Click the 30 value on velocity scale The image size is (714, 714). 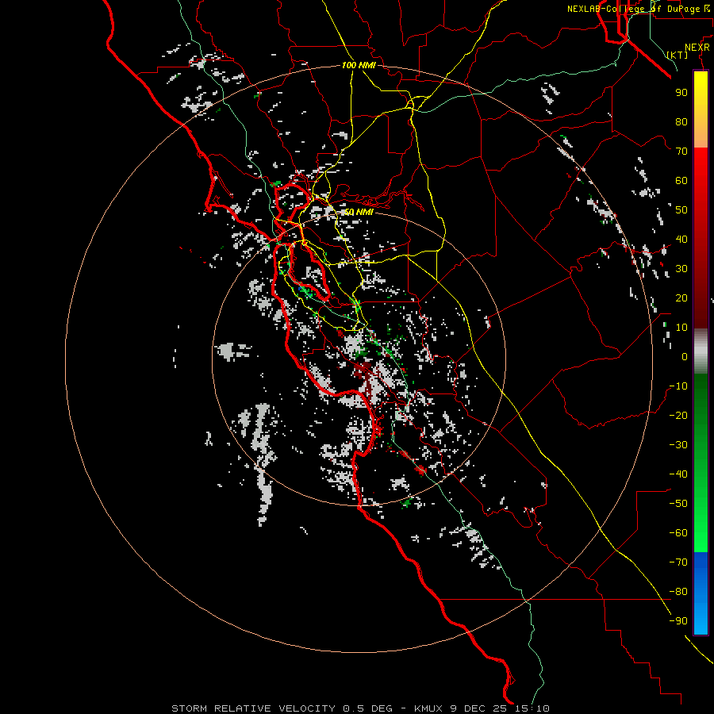pyautogui.click(x=681, y=269)
